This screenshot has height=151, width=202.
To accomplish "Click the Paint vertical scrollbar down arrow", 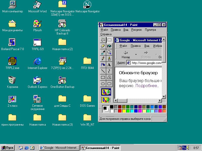I will pyautogui.click(x=164, y=97).
